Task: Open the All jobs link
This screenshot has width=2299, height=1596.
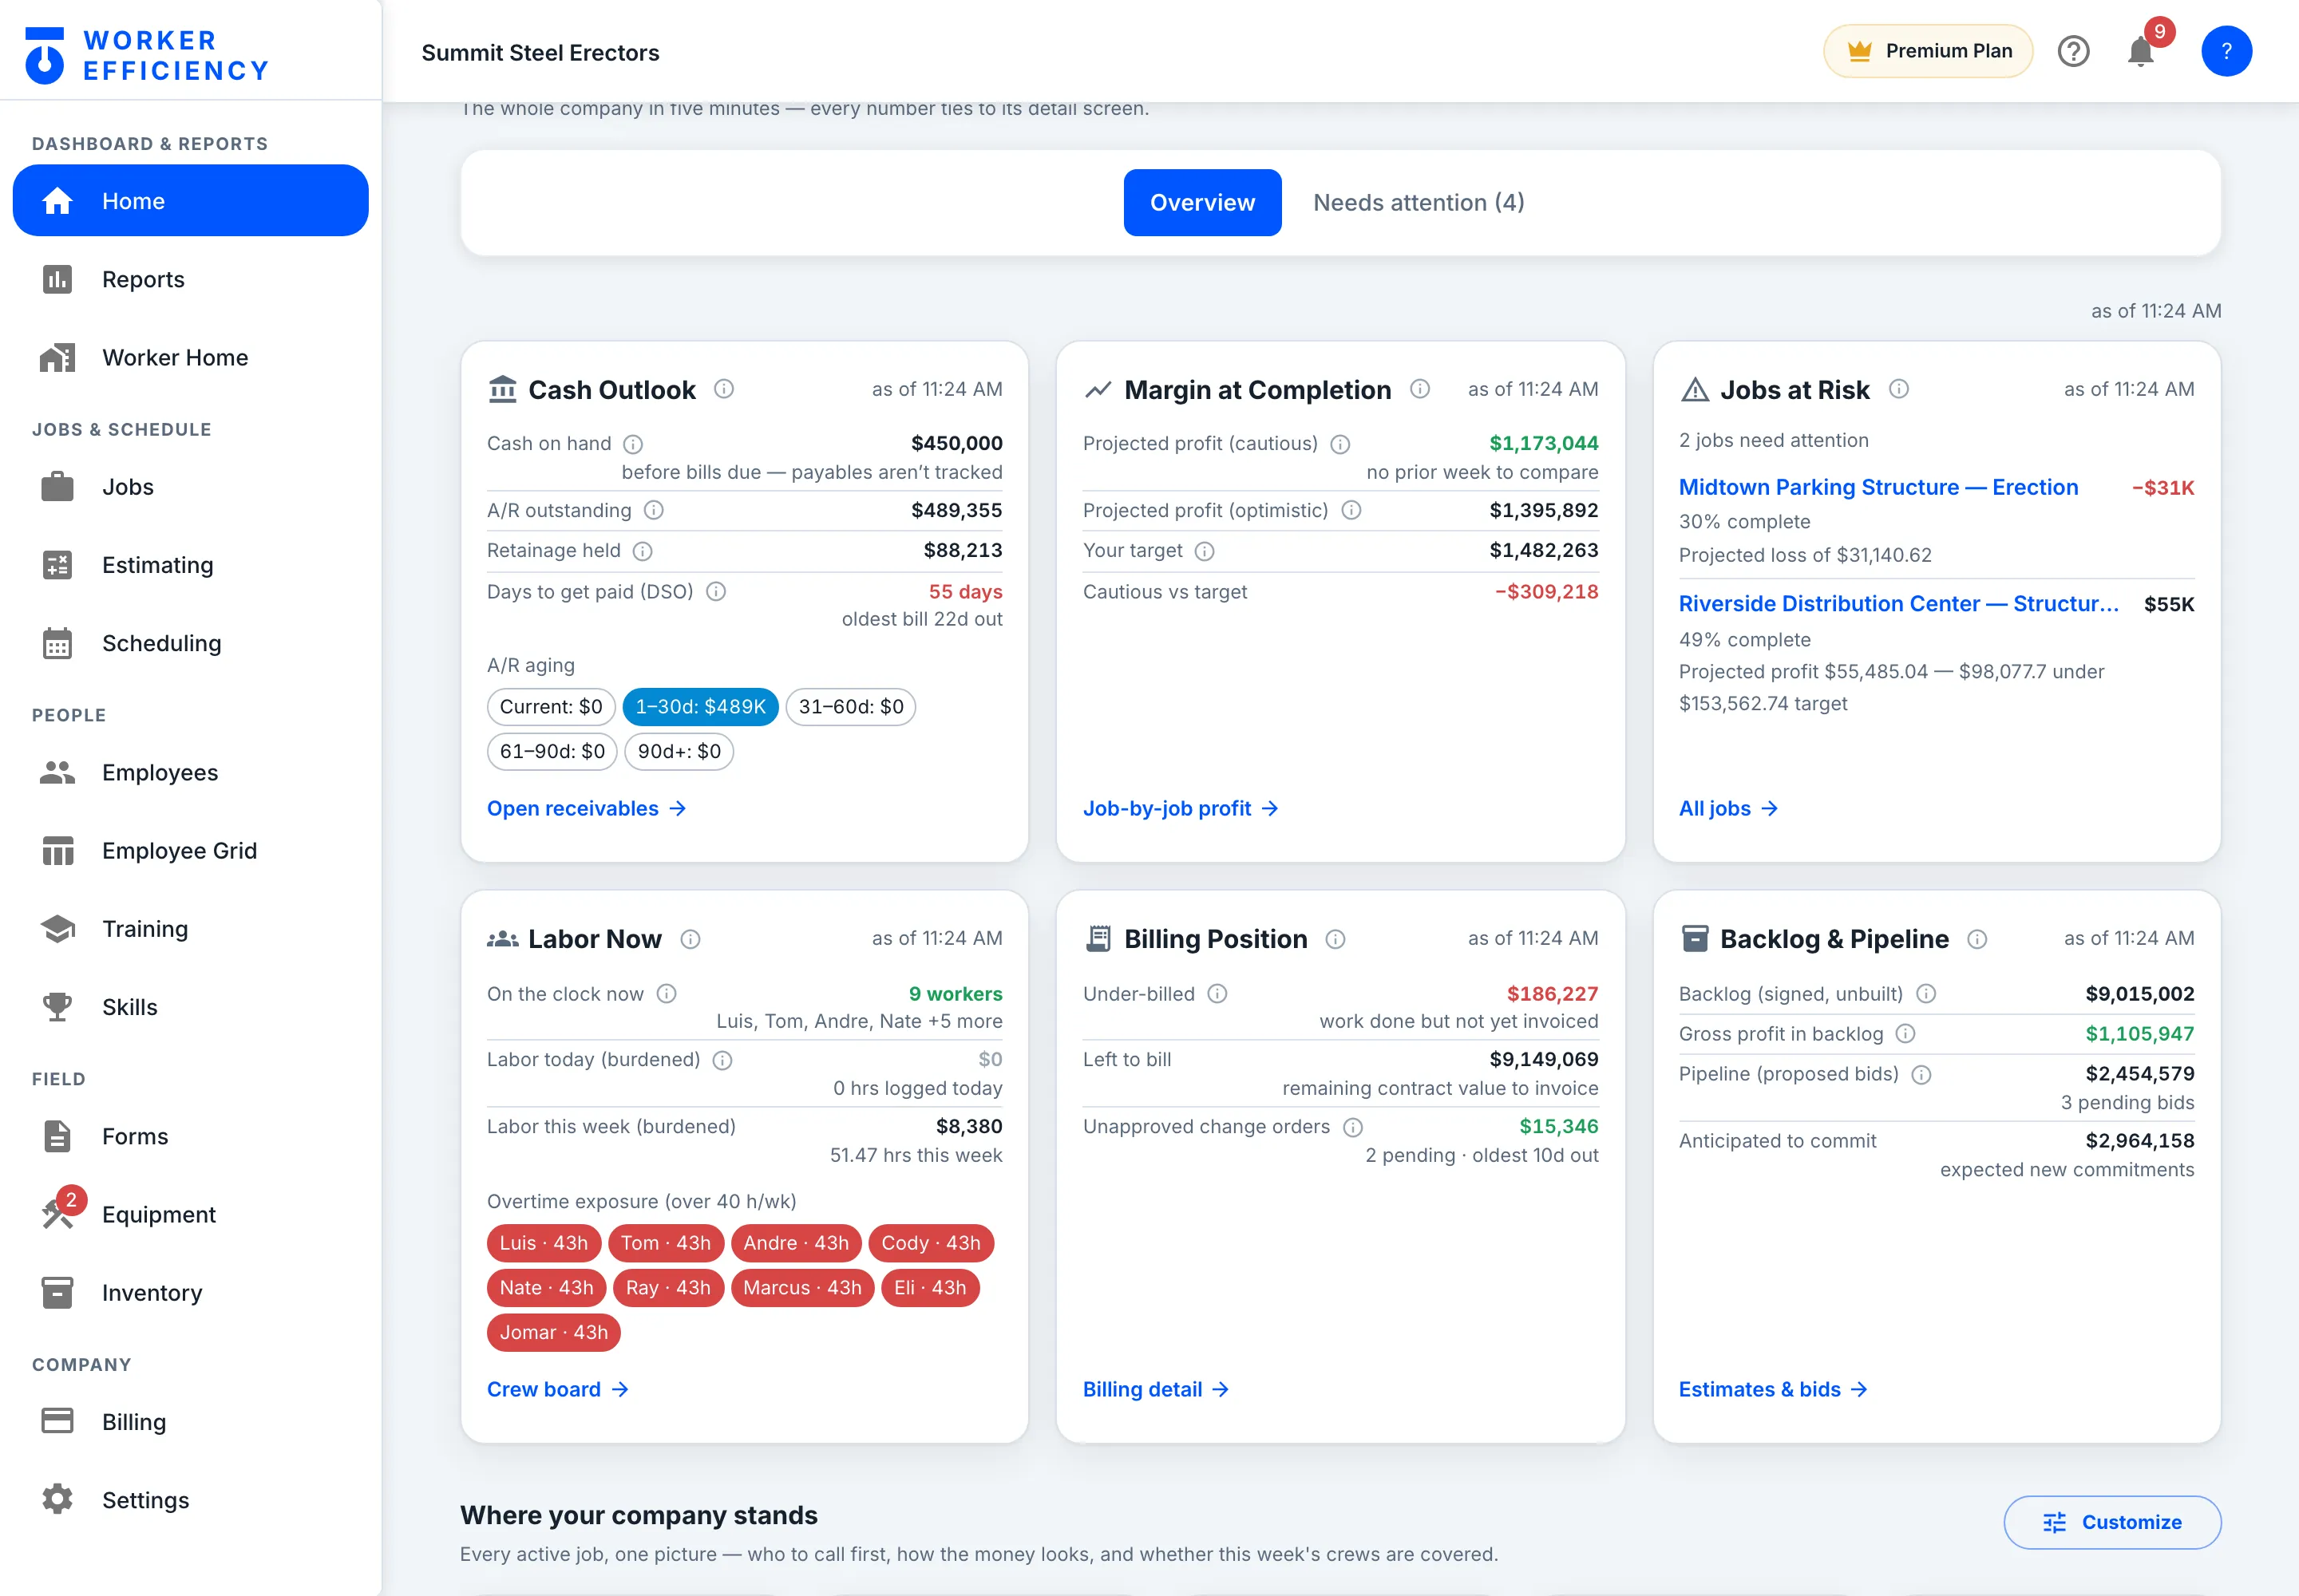Action: 1727,808
